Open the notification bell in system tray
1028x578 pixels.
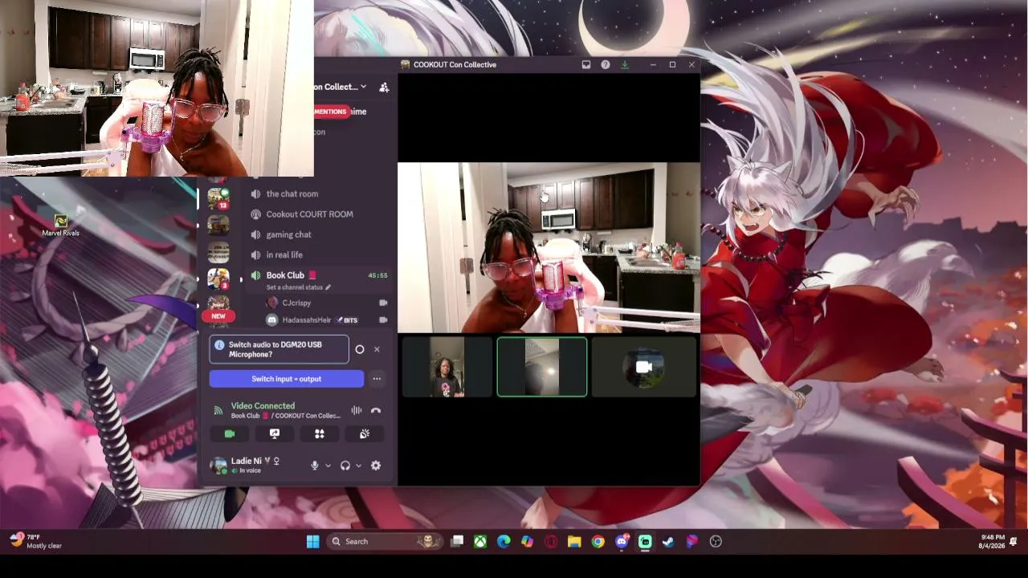click(1014, 542)
